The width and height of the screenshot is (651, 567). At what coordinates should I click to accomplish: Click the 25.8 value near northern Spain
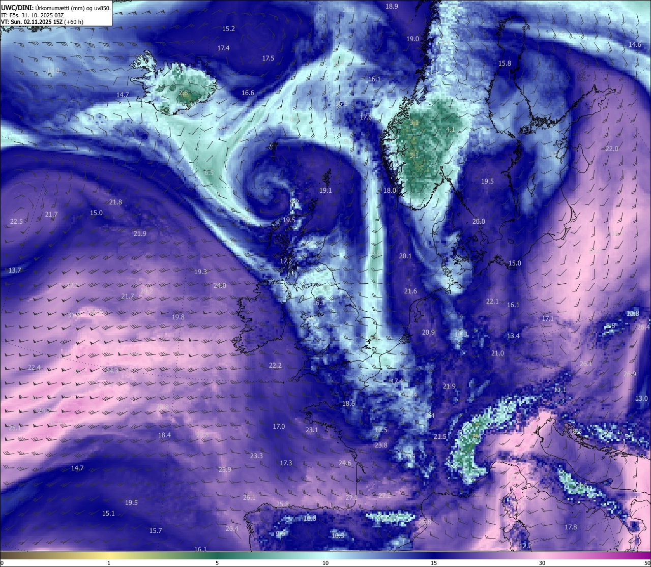pos(282,504)
